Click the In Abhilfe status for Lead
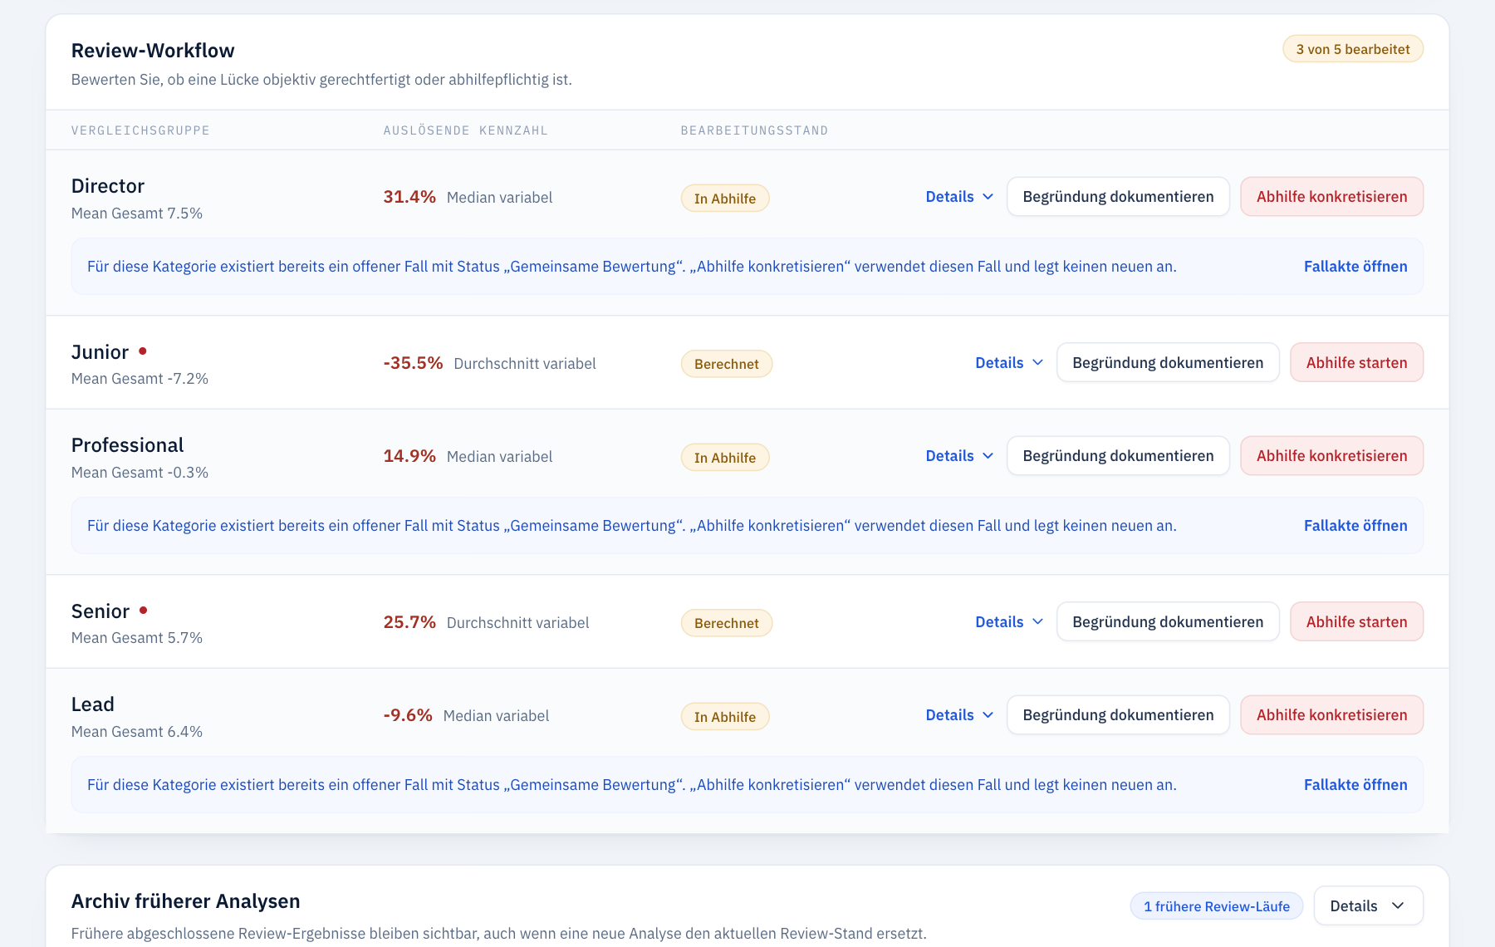 tap(725, 717)
